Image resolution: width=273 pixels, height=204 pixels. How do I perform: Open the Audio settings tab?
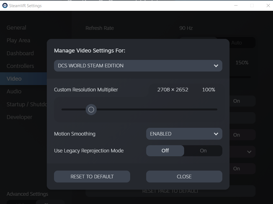coord(14,91)
